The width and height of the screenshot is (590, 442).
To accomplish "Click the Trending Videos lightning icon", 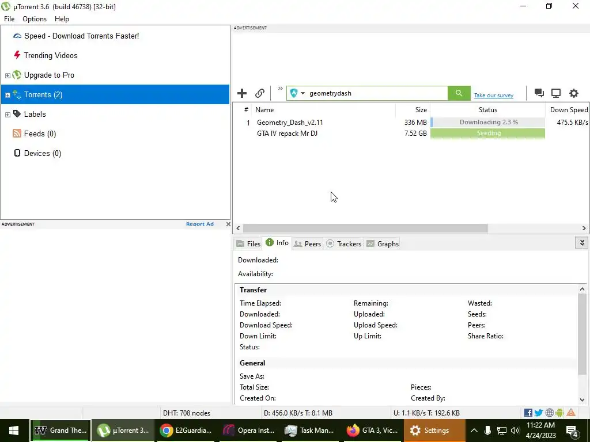I will (x=17, y=55).
